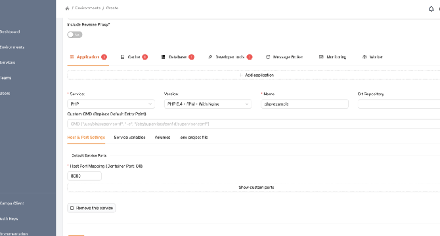The image size is (440, 236).
Task: Open the Service dropdown showing PHP
Action: click(x=111, y=104)
